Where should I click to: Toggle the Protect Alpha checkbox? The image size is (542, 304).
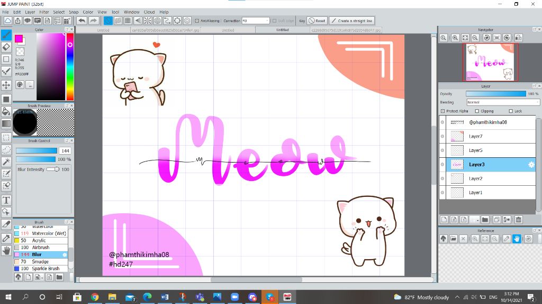coord(443,111)
